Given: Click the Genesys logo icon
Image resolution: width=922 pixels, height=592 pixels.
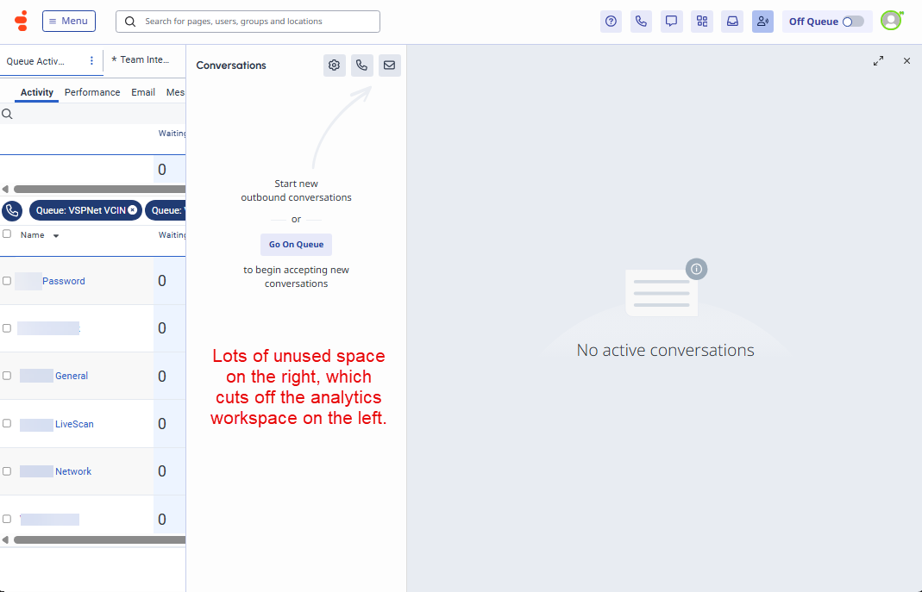Looking at the screenshot, I should [22, 22].
